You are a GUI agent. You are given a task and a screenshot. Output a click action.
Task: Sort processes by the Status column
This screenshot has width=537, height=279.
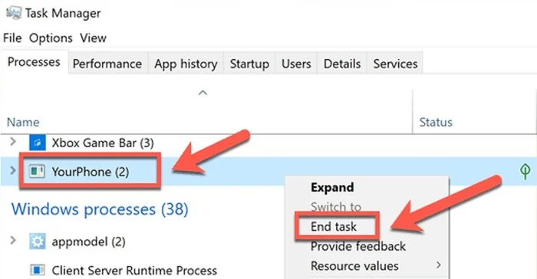pos(436,122)
